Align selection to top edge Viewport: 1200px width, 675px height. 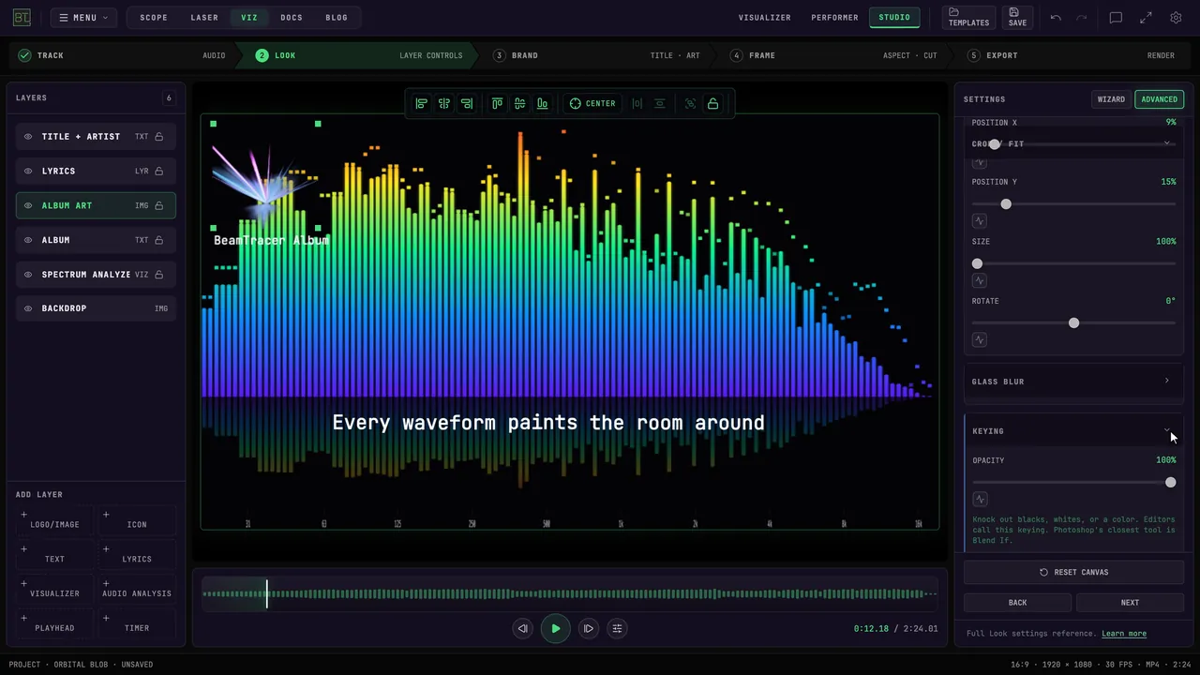click(497, 103)
